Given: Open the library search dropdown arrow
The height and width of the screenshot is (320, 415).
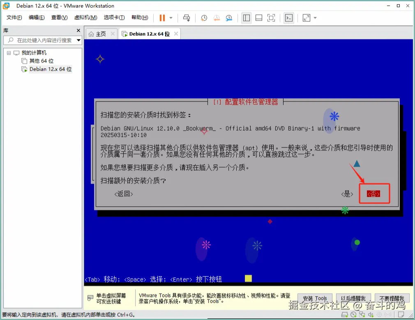Looking at the screenshot, I should (78, 40).
